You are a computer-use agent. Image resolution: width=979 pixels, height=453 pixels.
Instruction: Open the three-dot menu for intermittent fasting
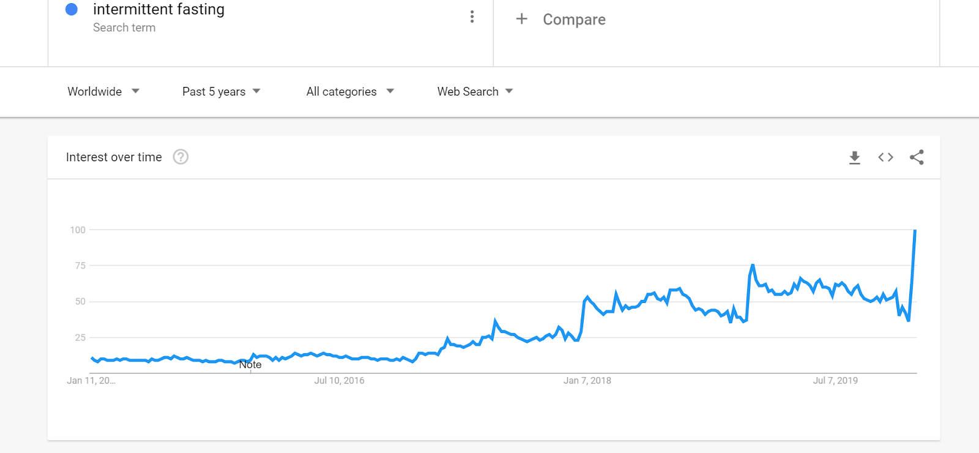(472, 17)
